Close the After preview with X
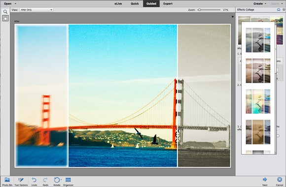286x187 pixels. pos(233,17)
